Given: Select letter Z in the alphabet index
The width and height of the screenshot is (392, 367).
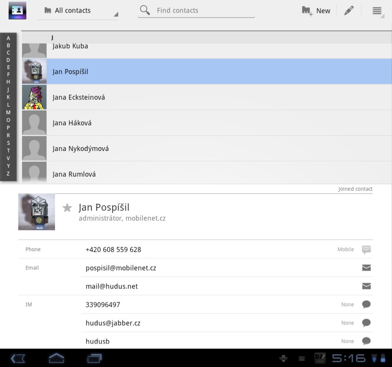Looking at the screenshot, I should pos(8,173).
